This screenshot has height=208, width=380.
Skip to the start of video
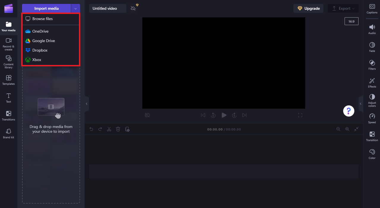tap(203, 115)
